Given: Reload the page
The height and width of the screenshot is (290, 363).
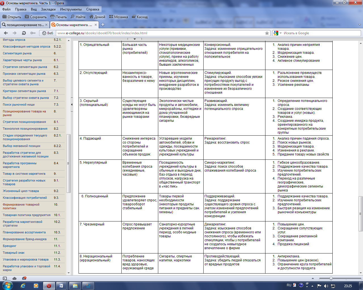Looking at the screenshot, I should (x=24, y=33).
